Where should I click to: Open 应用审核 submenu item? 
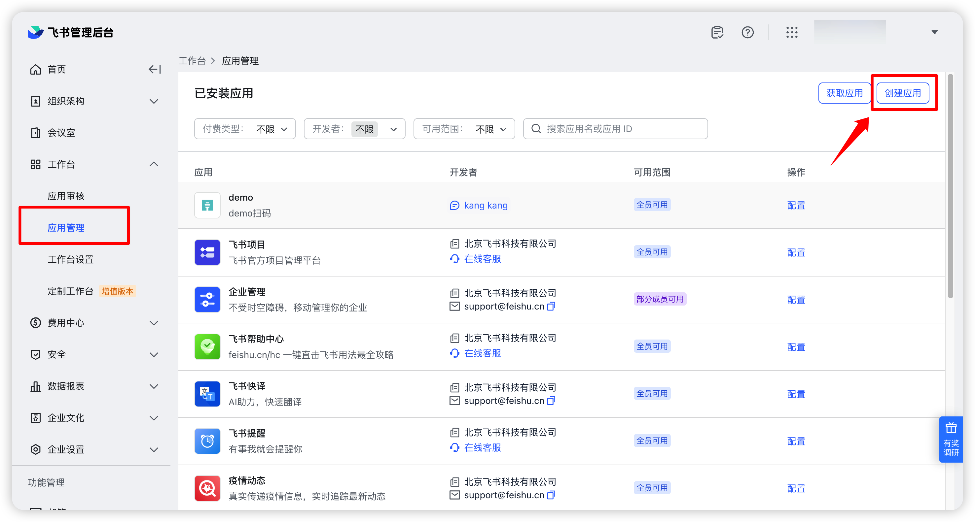(66, 196)
